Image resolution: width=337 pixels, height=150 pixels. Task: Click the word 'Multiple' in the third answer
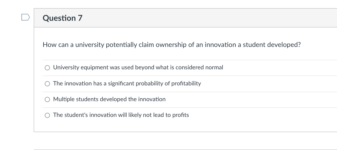click(63, 99)
